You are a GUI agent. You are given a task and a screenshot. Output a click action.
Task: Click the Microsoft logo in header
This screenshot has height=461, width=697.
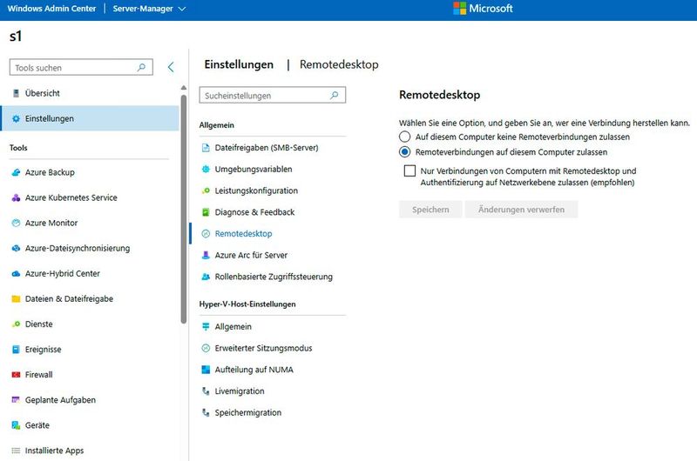pyautogui.click(x=483, y=9)
